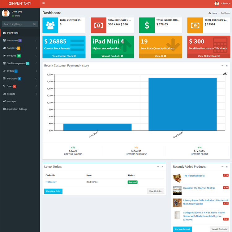Open Suppliers in the sidebar
Image resolution: width=232 pixels, height=232 pixels.
[x=20, y=48]
